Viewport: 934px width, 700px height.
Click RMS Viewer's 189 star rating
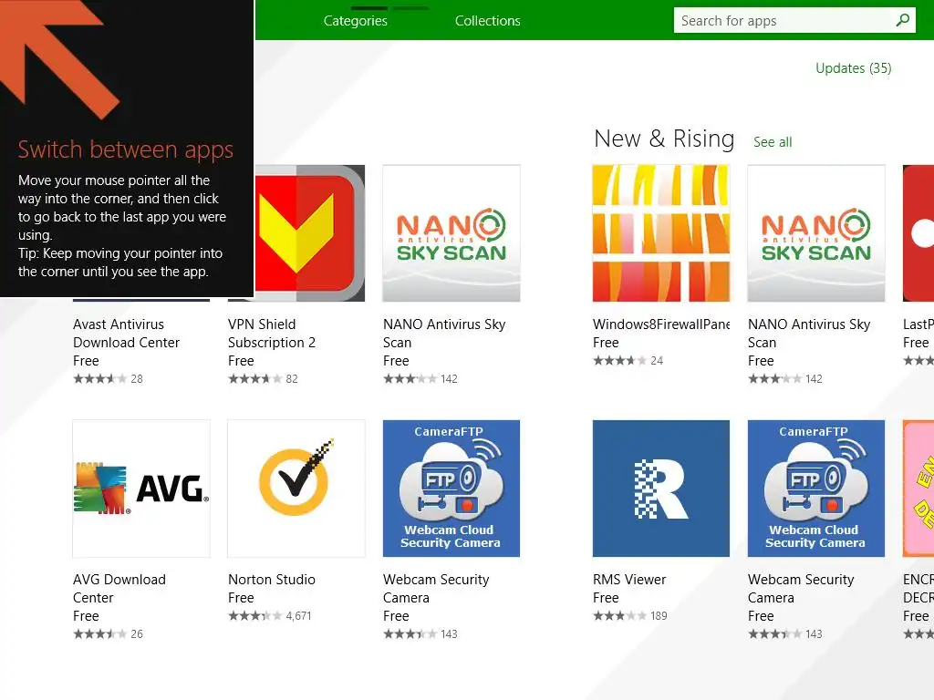pos(629,616)
